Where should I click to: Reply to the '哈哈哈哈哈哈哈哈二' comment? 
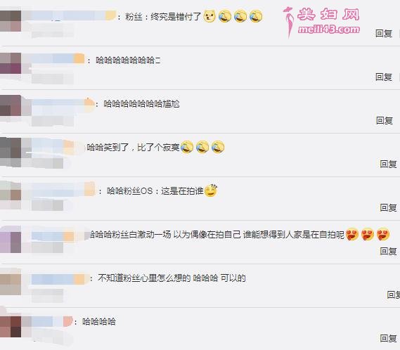pyautogui.click(x=384, y=77)
